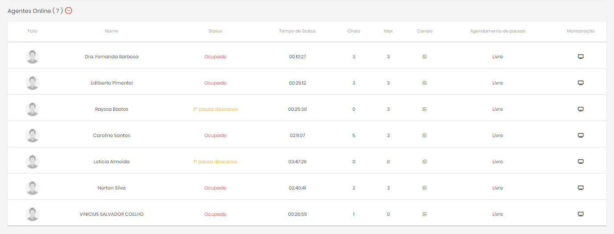Click status time 02:11:07
This screenshot has height=234, width=614.
tap(297, 135)
